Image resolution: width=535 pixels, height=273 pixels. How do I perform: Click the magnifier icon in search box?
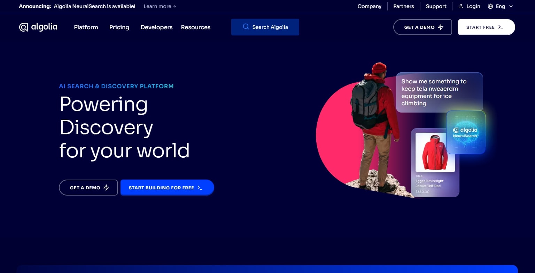pos(246,27)
